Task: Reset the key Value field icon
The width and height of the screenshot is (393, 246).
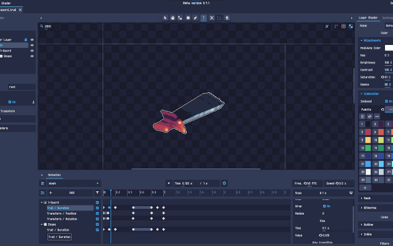Action: point(321,236)
